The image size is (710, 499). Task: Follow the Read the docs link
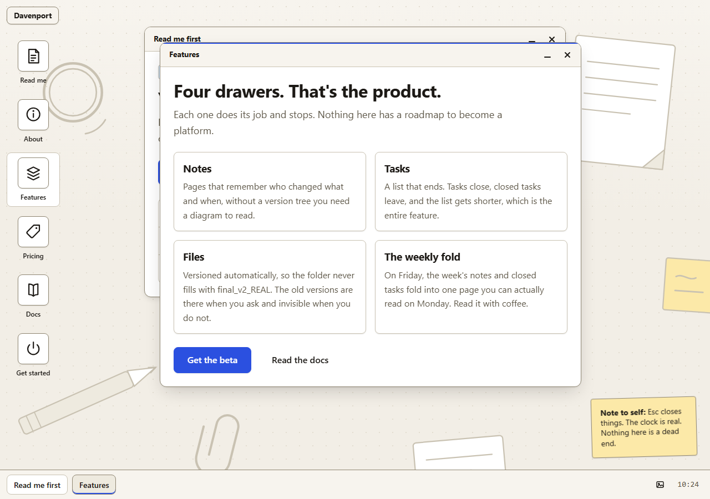(300, 360)
